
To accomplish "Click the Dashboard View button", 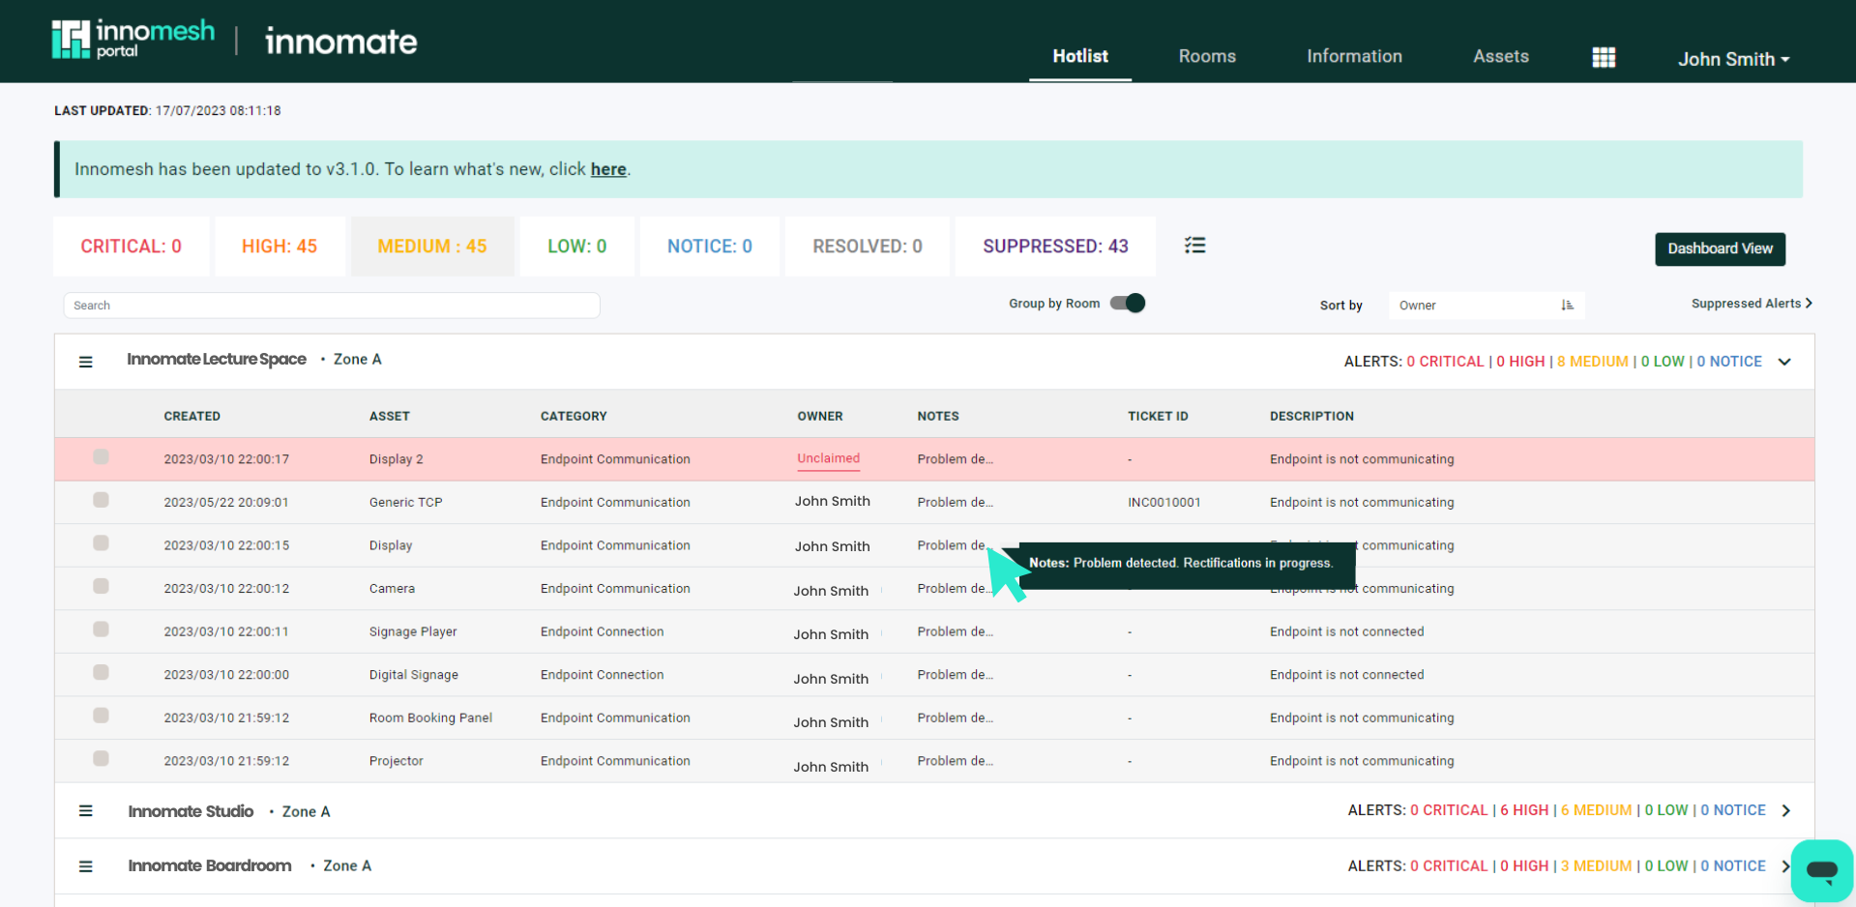I will point(1720,249).
